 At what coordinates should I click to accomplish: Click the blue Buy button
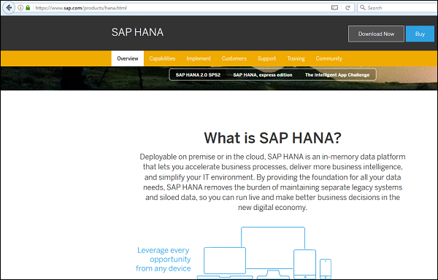click(x=420, y=34)
